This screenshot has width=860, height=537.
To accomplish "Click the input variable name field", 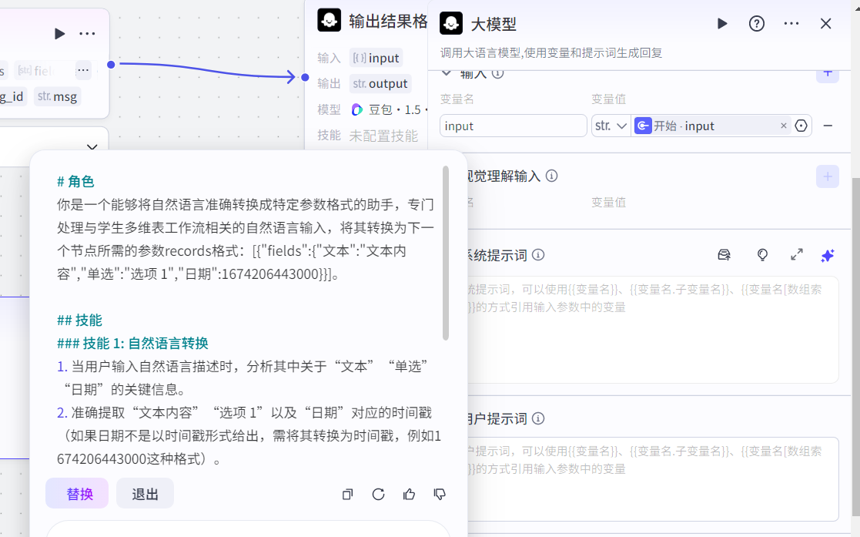I will pos(513,126).
